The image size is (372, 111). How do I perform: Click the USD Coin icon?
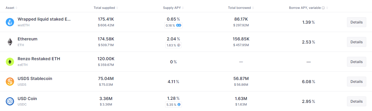coord(10,101)
